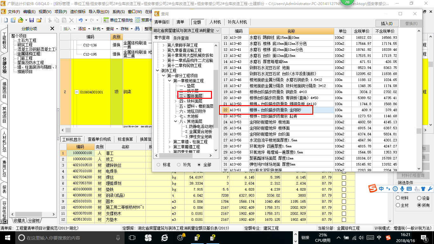Open the Sogou skin shirt icon
Image resolution: width=434 pixels, height=244 pixels.
(x=423, y=188)
